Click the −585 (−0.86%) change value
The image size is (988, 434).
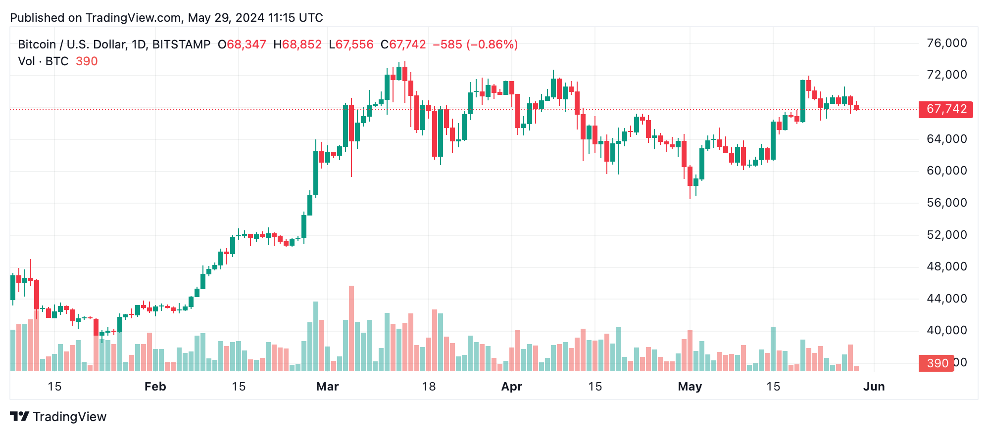tap(475, 44)
